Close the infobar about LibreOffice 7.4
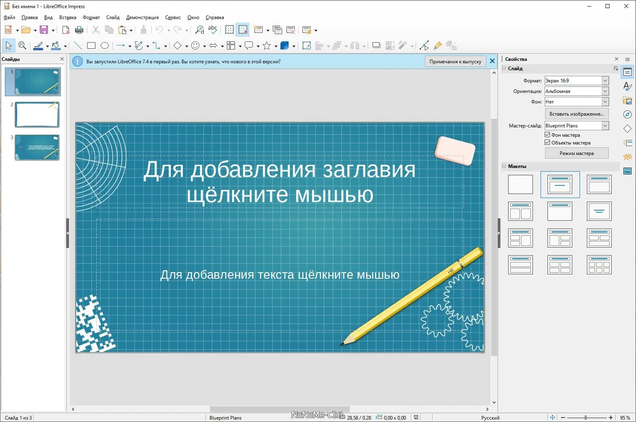The height and width of the screenshot is (422, 636). tap(492, 61)
